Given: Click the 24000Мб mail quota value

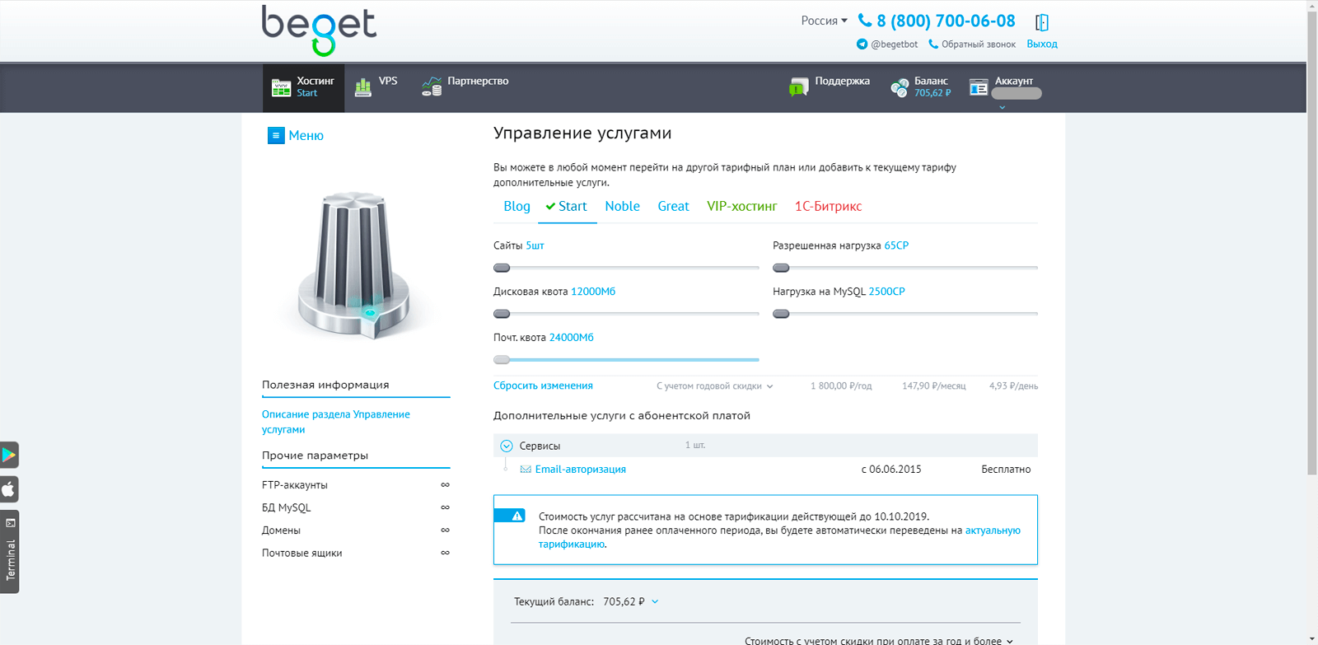Looking at the screenshot, I should click(572, 338).
